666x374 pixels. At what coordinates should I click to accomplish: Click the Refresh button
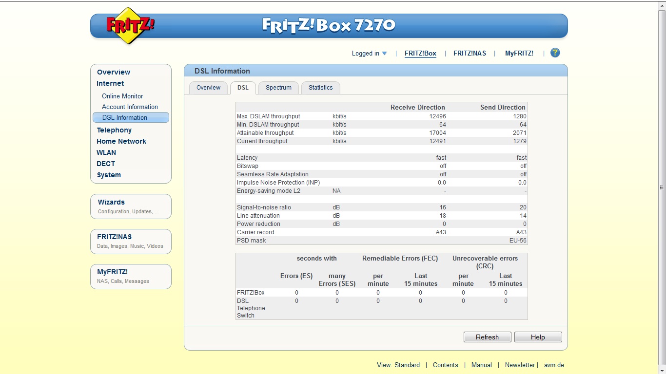487,337
